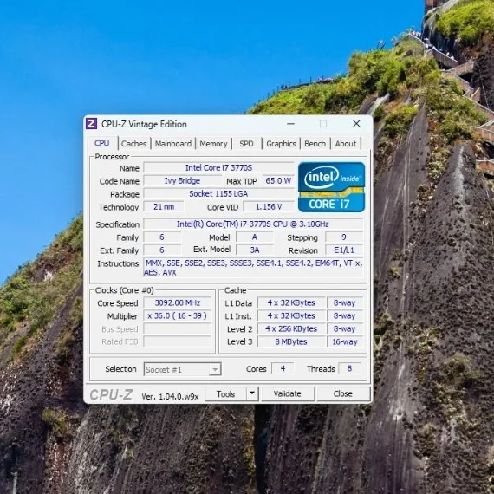Open the Socket #1 selection dropdown

coord(183,369)
